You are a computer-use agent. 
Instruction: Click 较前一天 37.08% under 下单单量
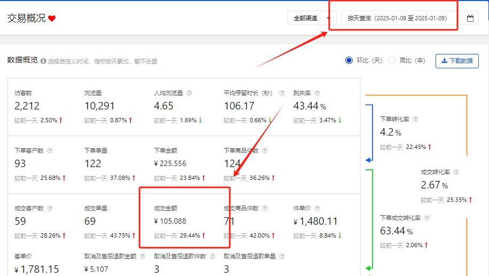pyautogui.click(x=110, y=178)
